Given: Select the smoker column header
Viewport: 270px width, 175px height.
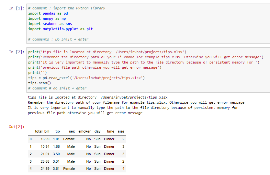Looking at the screenshot, I should pyautogui.click(x=84, y=131).
